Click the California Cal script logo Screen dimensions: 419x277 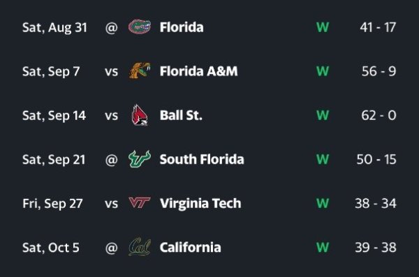pyautogui.click(x=140, y=247)
